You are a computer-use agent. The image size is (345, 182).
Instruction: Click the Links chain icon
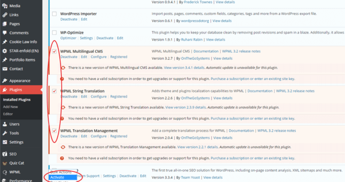pyautogui.click(x=5, y=15)
